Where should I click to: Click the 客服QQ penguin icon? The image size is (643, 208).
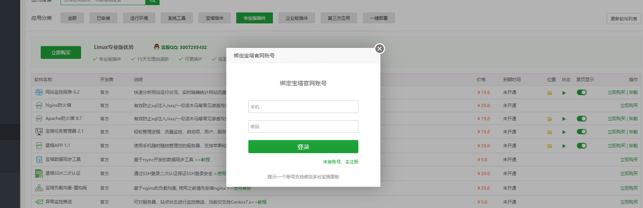pos(157,47)
